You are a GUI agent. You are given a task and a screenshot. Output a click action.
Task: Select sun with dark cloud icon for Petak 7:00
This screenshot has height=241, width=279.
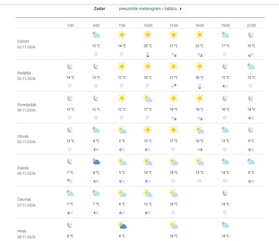coord(122,225)
